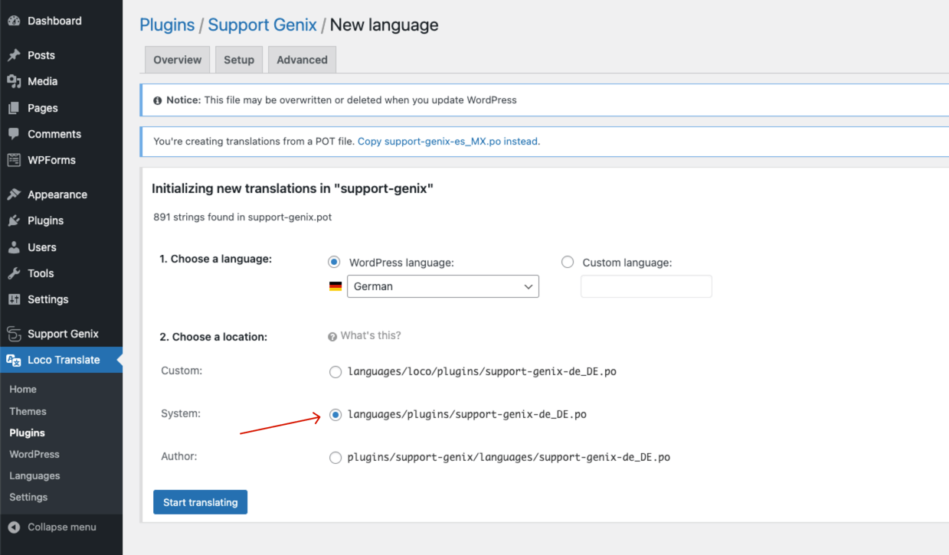The image size is (949, 555).
Task: Click the Copy support-genix-es_MX.po instead link
Action: 447,141
